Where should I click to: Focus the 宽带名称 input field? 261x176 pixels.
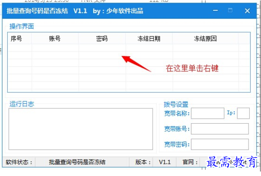tap(208, 113)
